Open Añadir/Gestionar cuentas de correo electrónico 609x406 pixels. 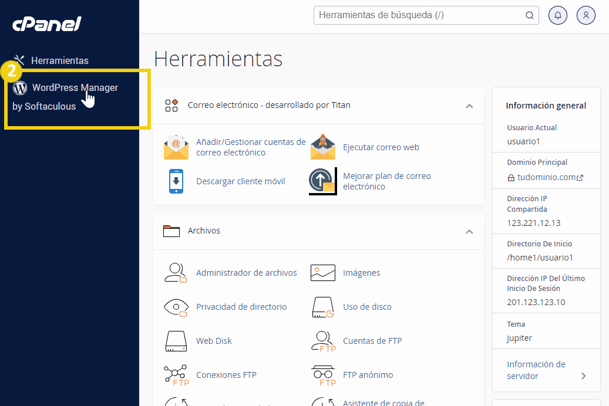(x=251, y=147)
